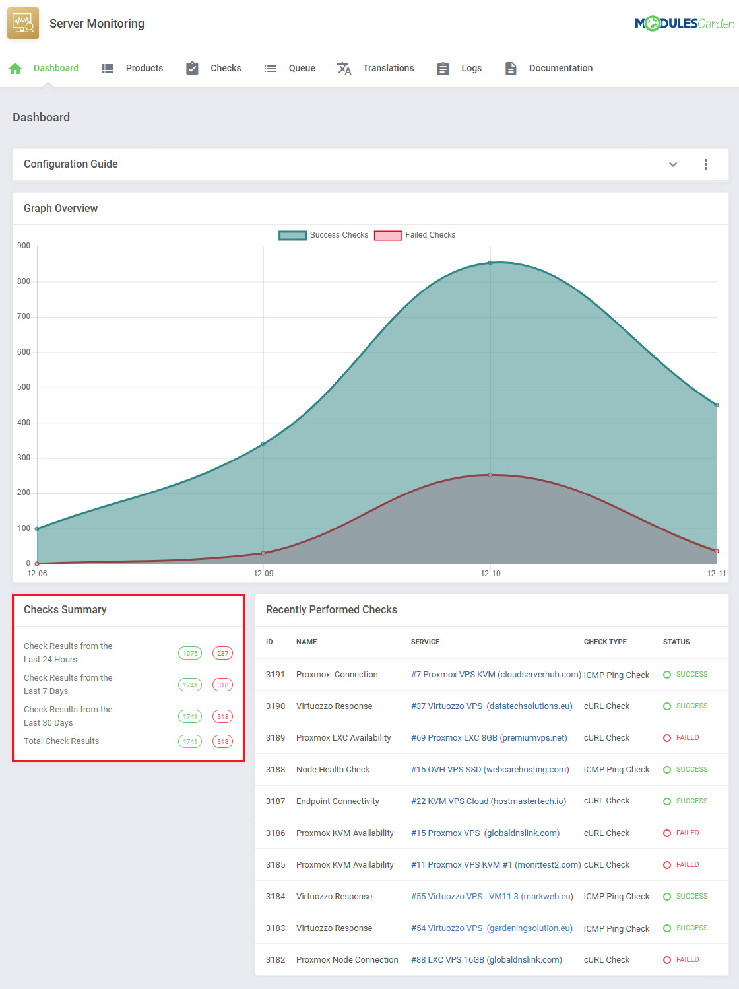Click the Logs clipboard icon
This screenshot has width=739, height=989.
click(x=443, y=69)
